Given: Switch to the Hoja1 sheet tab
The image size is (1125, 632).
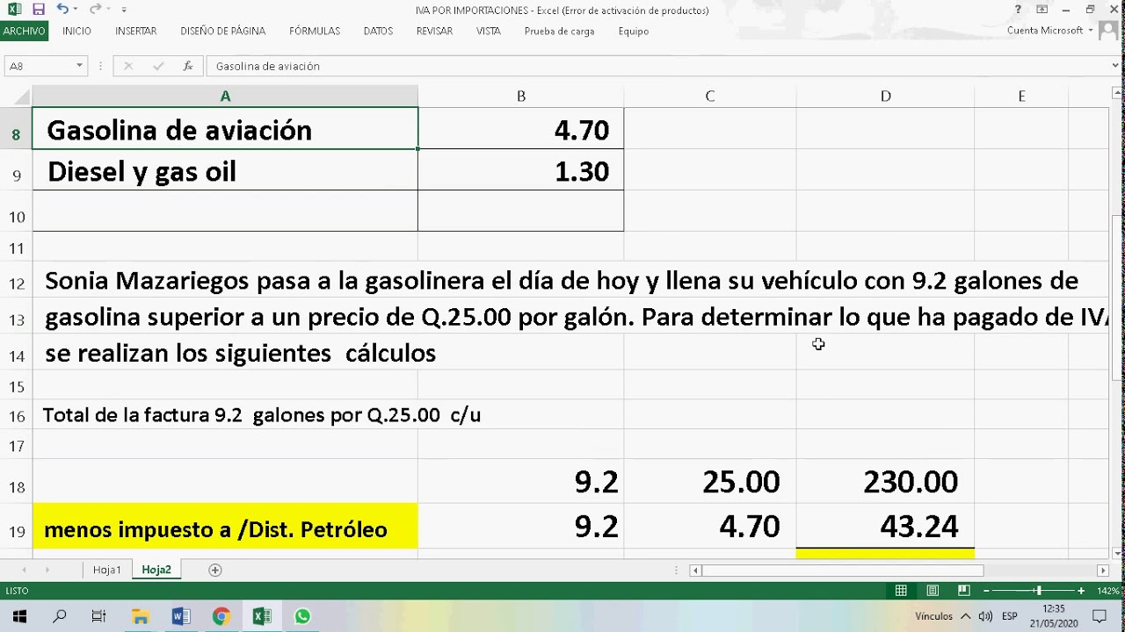Looking at the screenshot, I should (107, 570).
